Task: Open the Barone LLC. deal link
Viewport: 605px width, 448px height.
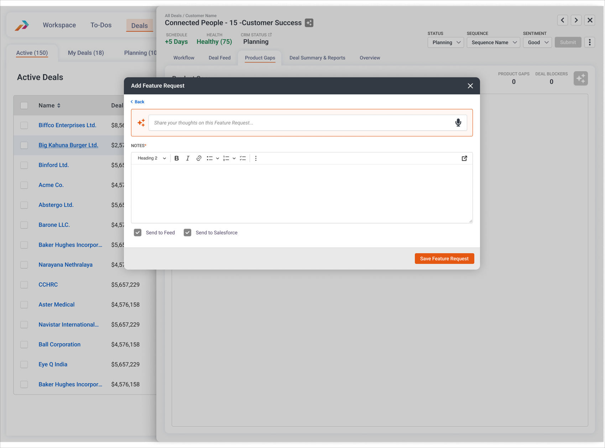Action: point(54,225)
